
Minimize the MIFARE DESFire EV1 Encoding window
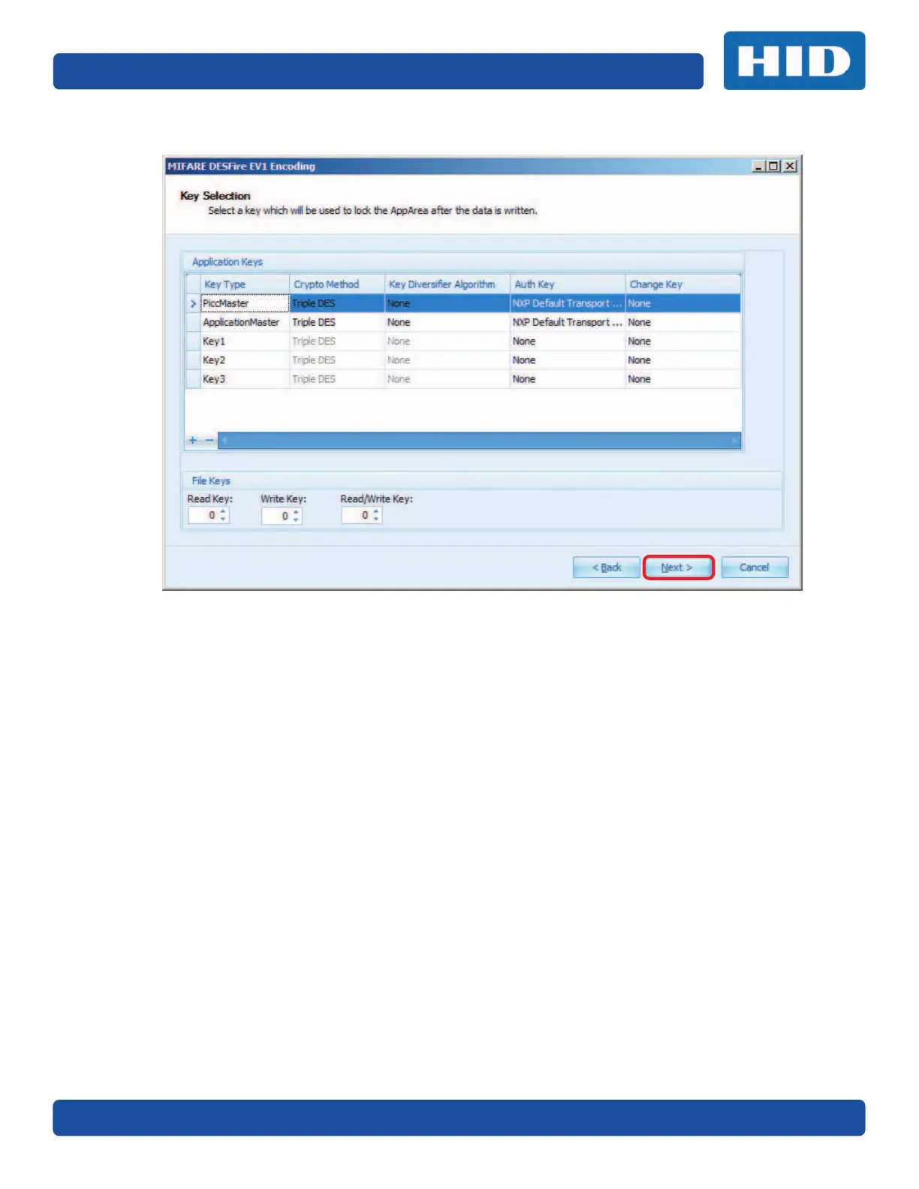(x=759, y=166)
